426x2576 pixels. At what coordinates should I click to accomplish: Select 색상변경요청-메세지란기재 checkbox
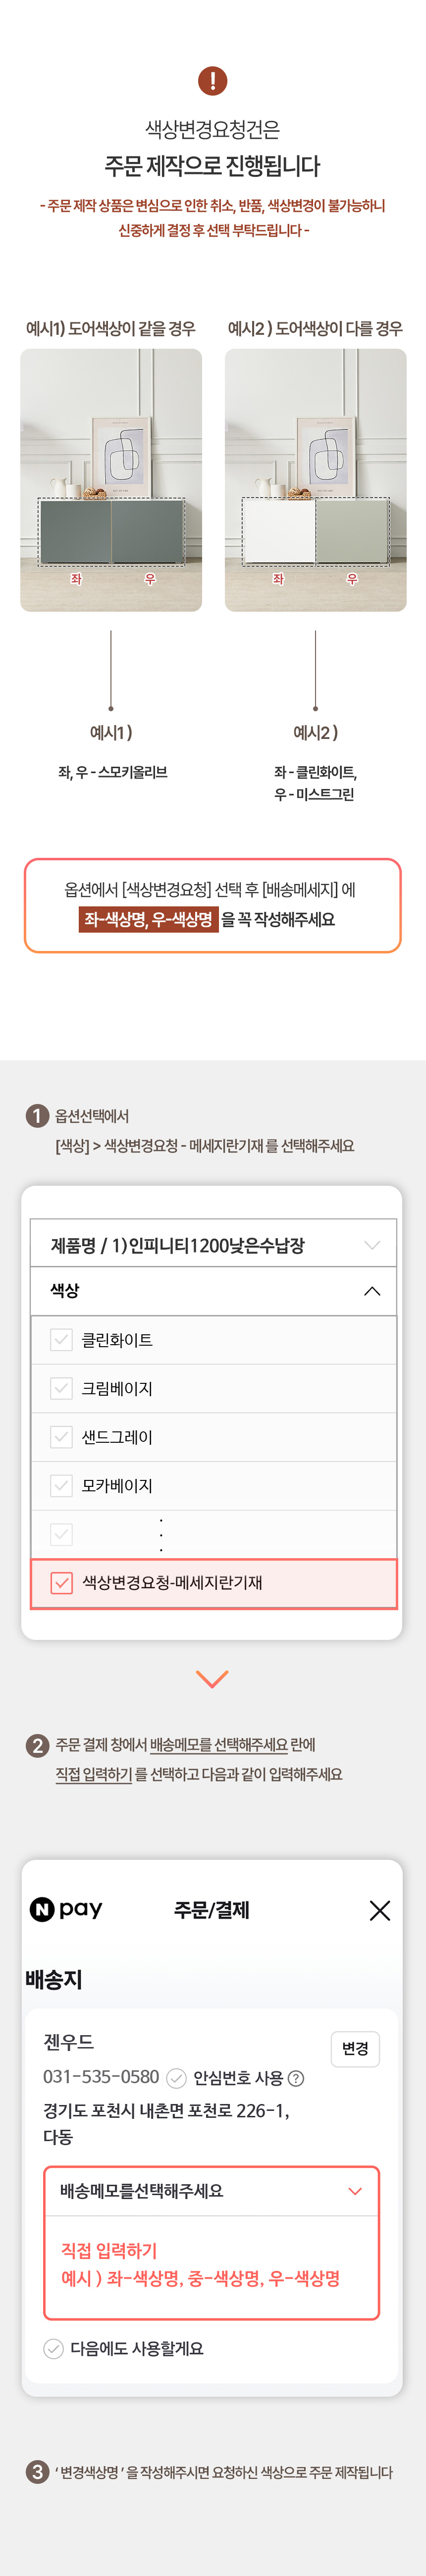pos(61,1583)
